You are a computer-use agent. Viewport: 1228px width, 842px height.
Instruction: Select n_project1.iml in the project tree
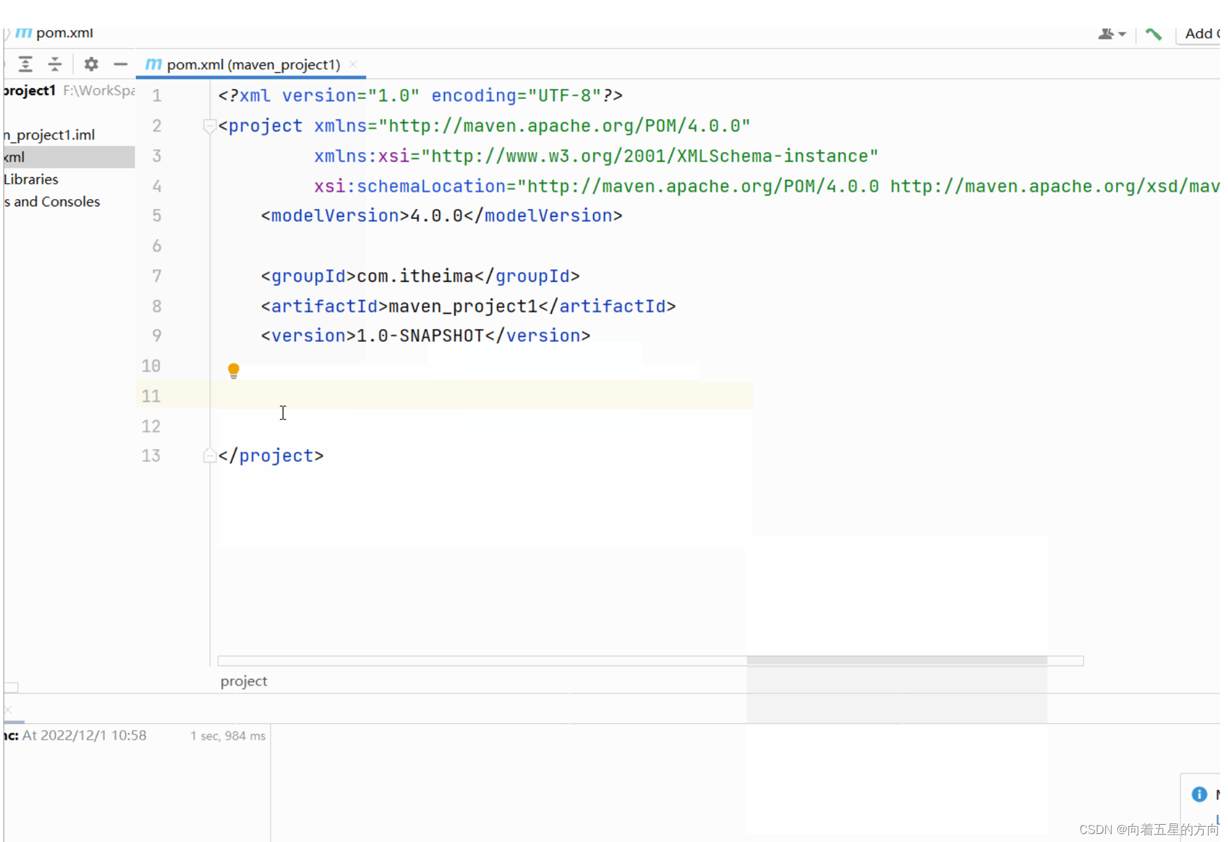50,134
